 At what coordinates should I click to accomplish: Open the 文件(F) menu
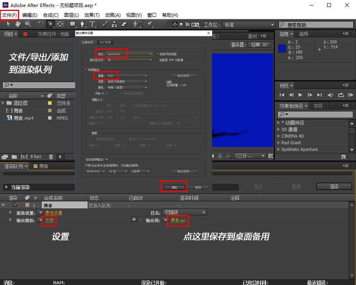9,15
